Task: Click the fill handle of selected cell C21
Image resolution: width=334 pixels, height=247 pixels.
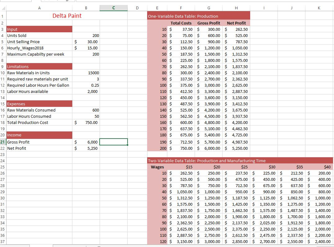Action: click(128, 145)
